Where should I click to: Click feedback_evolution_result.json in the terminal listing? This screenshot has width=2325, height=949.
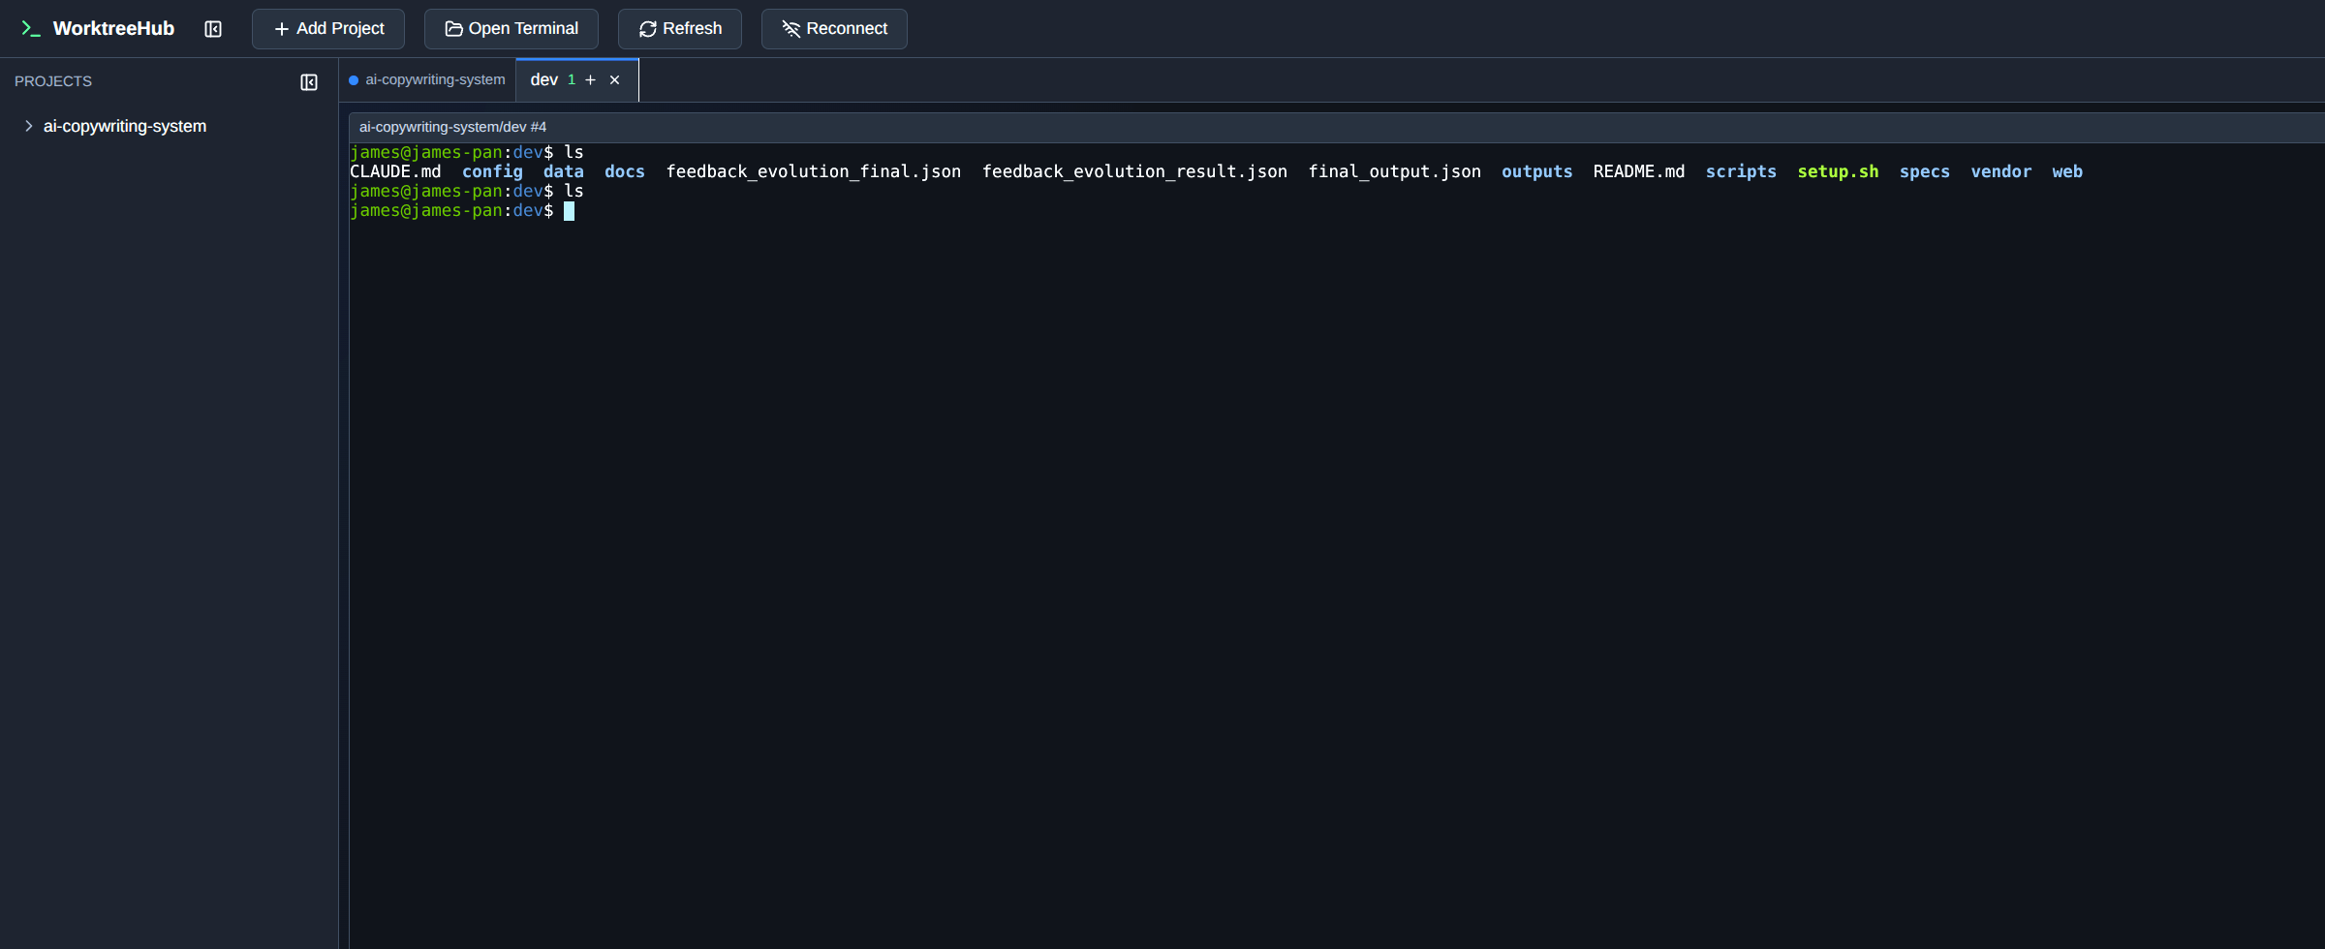pos(1134,171)
